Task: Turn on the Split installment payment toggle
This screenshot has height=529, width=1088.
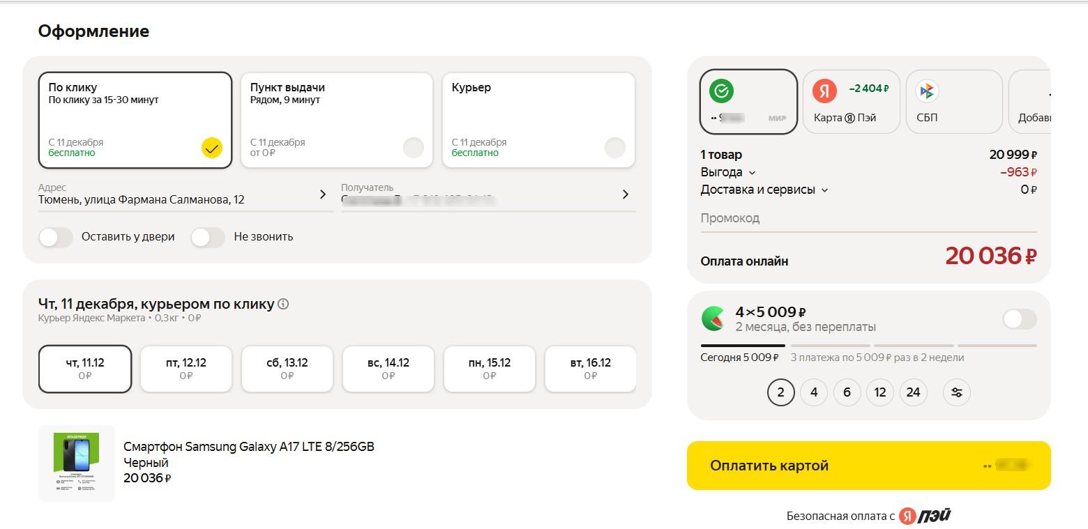Action: pos(1019,319)
